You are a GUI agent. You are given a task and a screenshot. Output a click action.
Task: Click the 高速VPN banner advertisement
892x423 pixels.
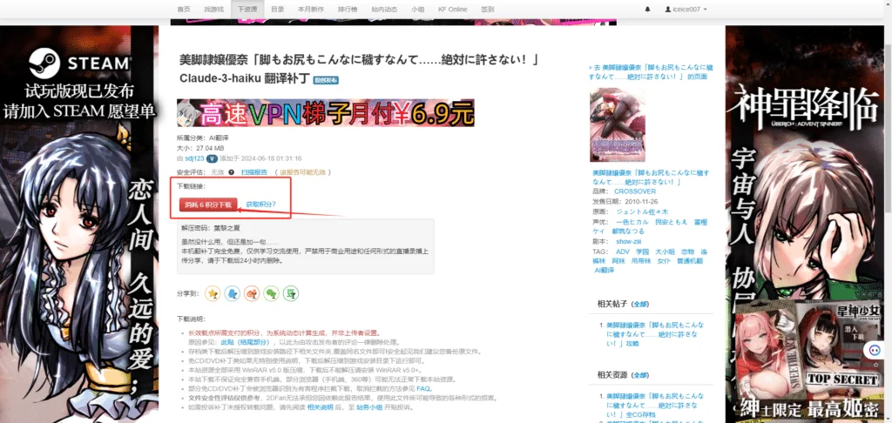pyautogui.click(x=326, y=113)
